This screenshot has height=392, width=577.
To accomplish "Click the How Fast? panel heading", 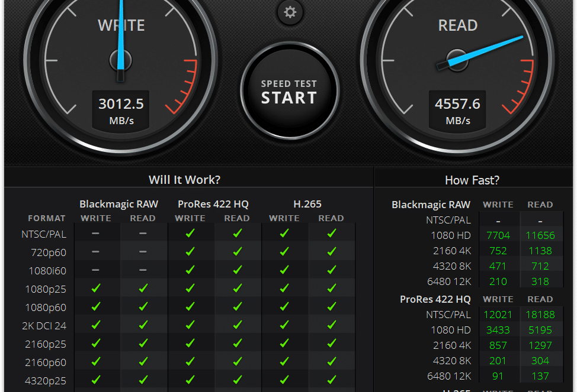I will (x=472, y=180).
